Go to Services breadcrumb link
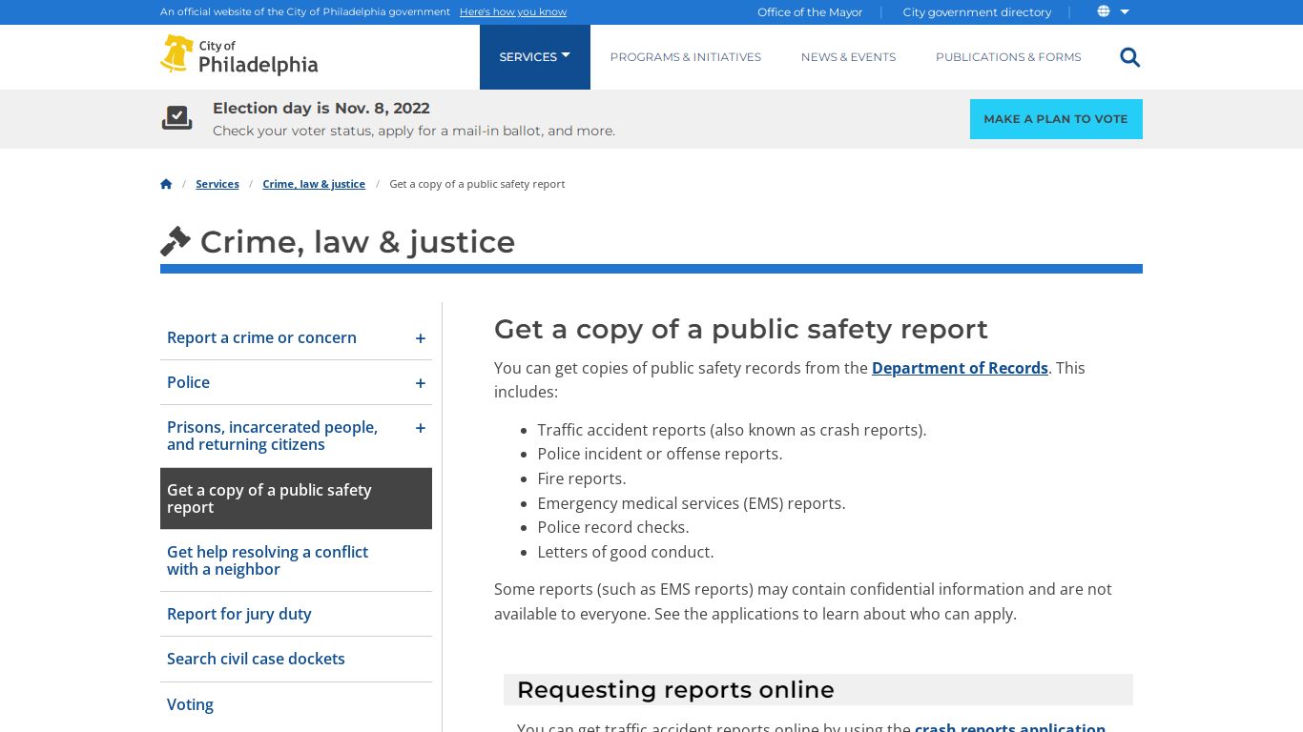 pyautogui.click(x=217, y=184)
